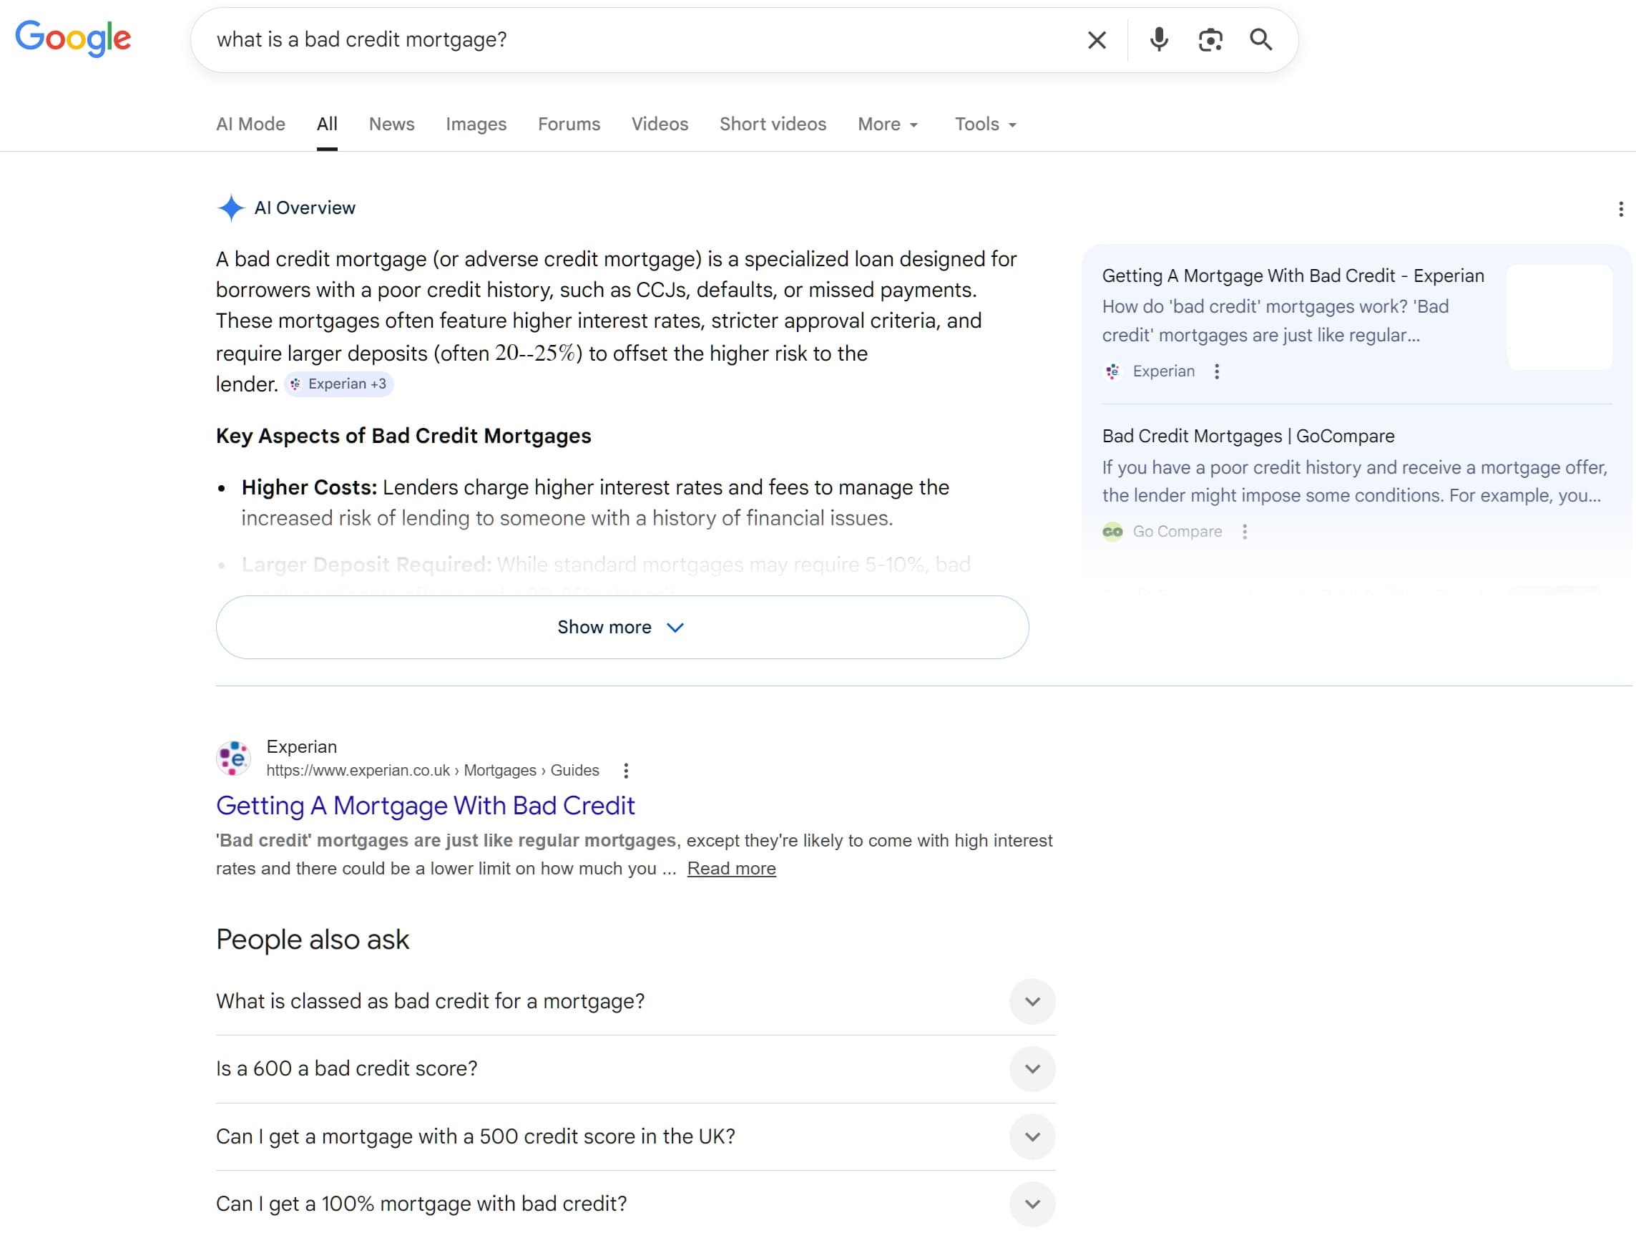
Task: Clear the search box with X icon
Action: point(1097,40)
